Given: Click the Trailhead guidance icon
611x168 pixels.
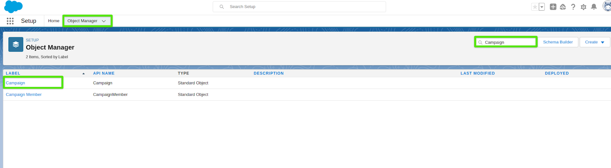Looking at the screenshot, I should [563, 7].
